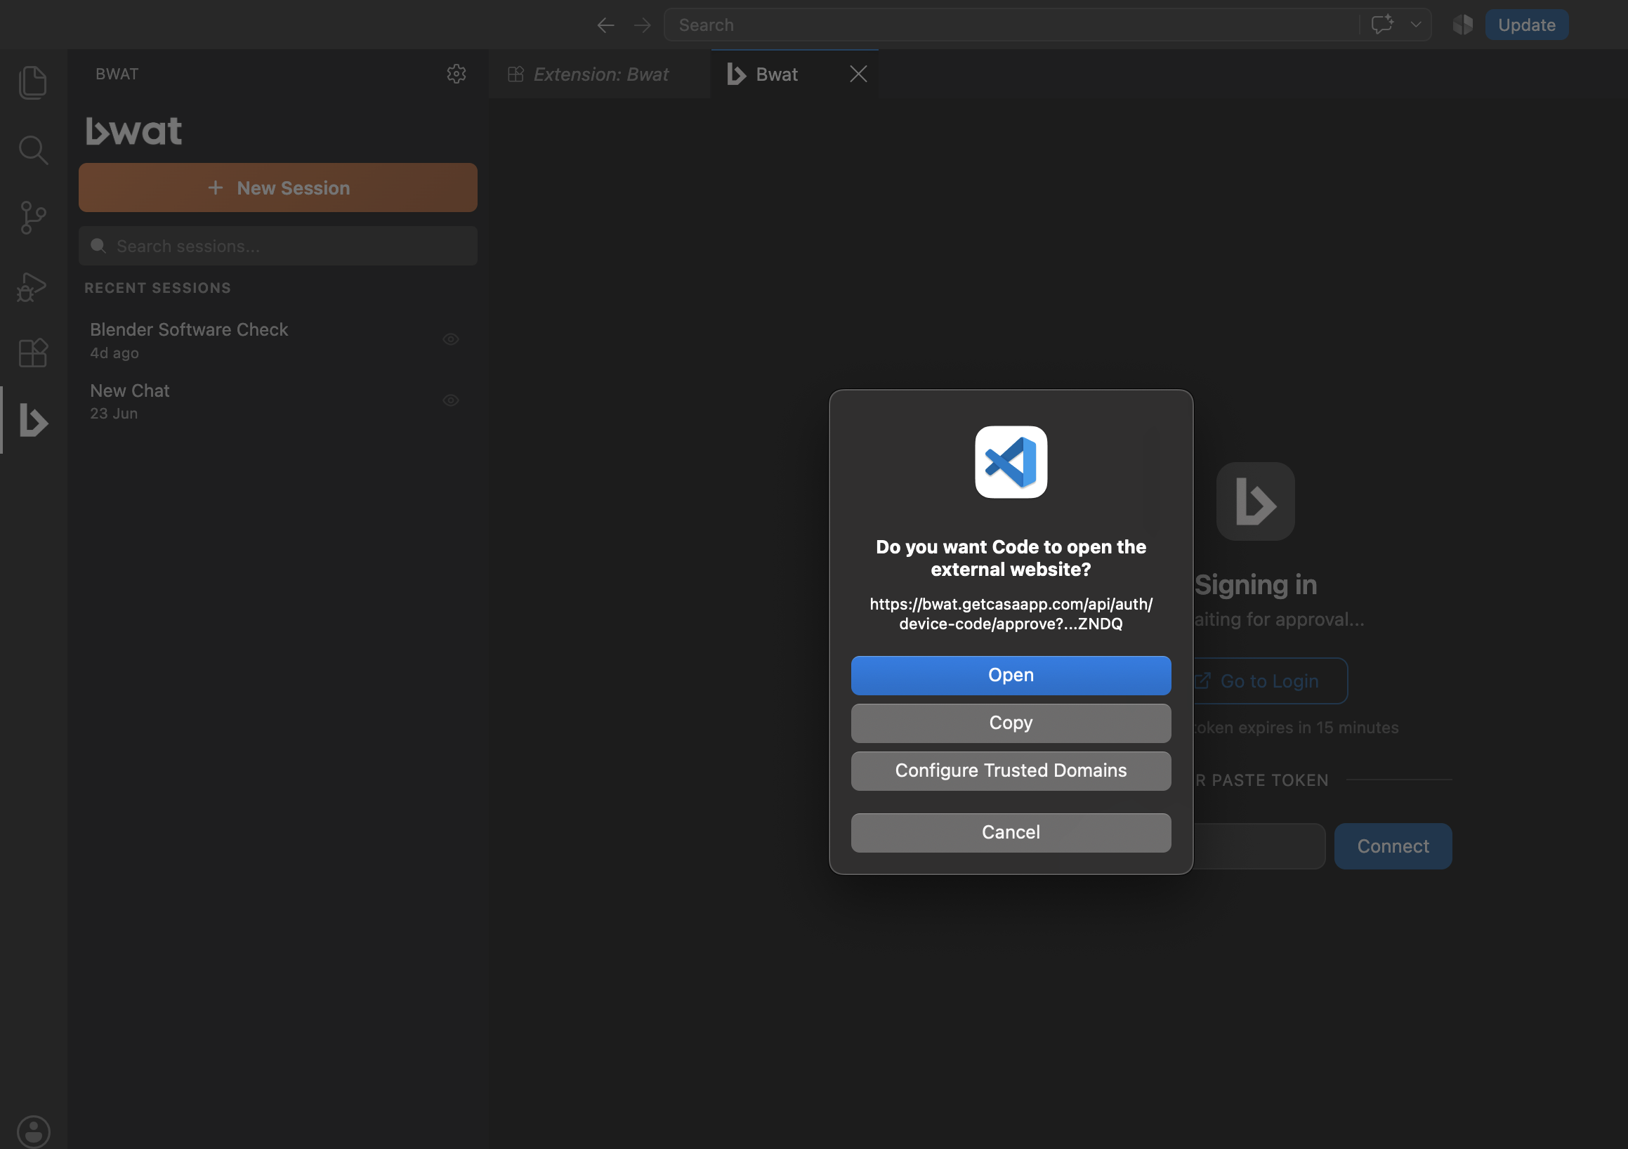Click the Connect button
The image size is (1628, 1149).
tap(1393, 846)
